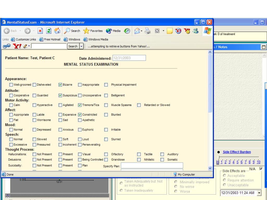Click the form's scroll-down arrow
Image resolution: width=267 pixels, height=200 pixels.
click(x=210, y=168)
